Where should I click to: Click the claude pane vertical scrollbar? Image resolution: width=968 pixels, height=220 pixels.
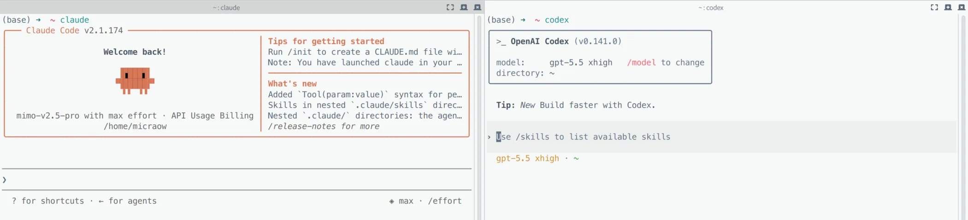click(x=479, y=117)
